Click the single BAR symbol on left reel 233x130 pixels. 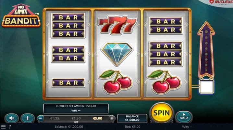click(68, 83)
